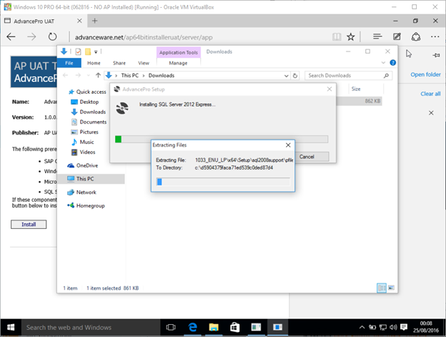Viewport: 446px width, 337px height.
Task: Open the Windows Store taskbar icon
Action: [x=234, y=328]
